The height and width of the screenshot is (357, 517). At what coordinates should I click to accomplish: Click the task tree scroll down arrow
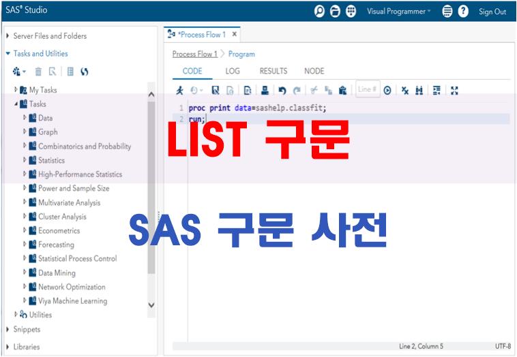pyautogui.click(x=151, y=305)
